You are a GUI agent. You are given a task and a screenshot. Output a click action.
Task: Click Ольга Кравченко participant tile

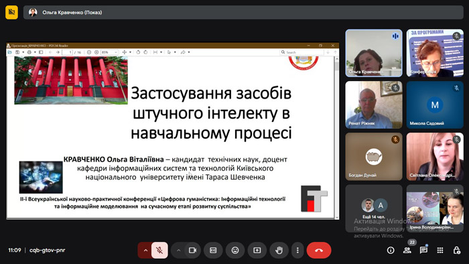click(x=374, y=53)
